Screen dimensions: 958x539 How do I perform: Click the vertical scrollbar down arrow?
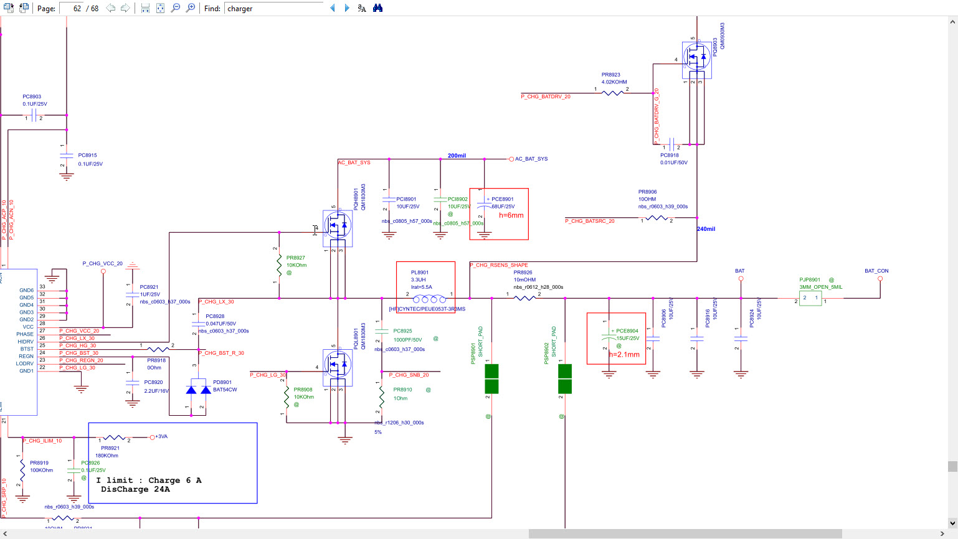[952, 523]
